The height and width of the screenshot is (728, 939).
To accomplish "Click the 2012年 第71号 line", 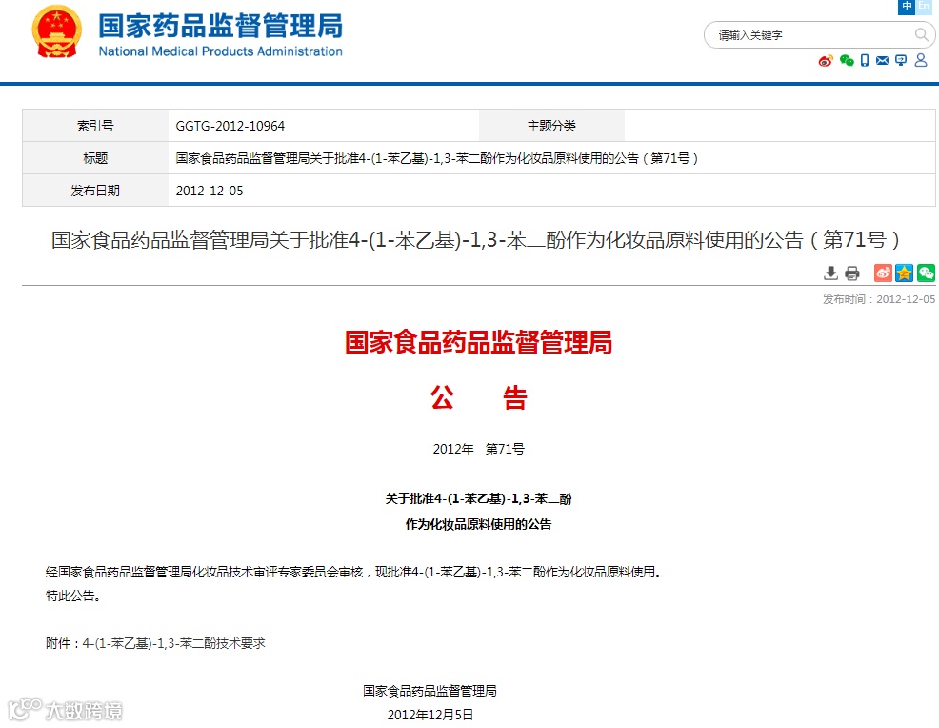I will pos(478,449).
